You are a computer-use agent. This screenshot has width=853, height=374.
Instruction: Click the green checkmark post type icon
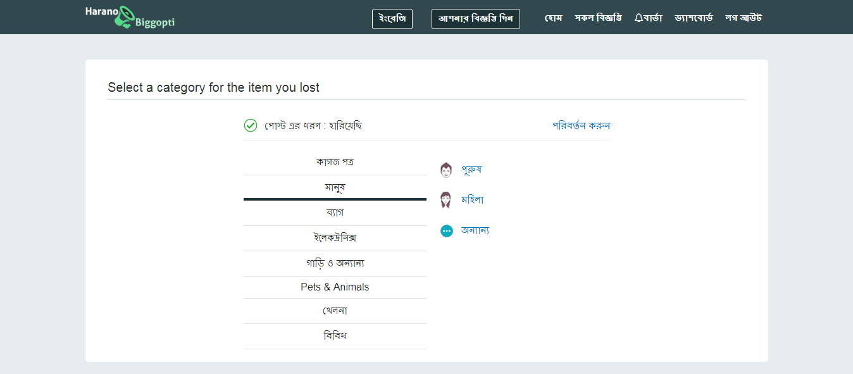(251, 125)
